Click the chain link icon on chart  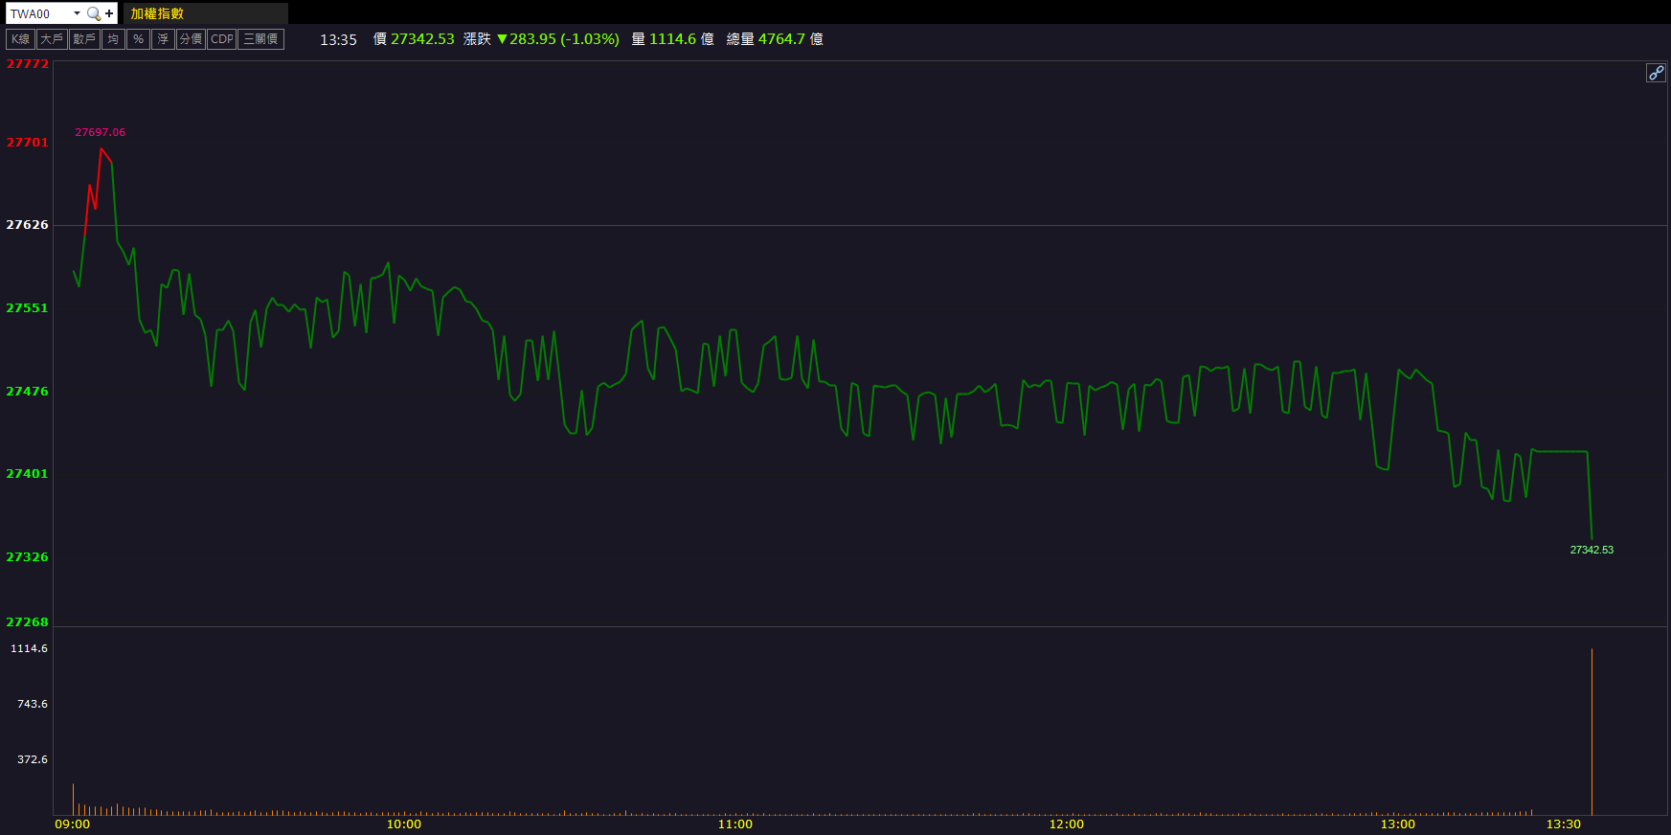tap(1656, 73)
